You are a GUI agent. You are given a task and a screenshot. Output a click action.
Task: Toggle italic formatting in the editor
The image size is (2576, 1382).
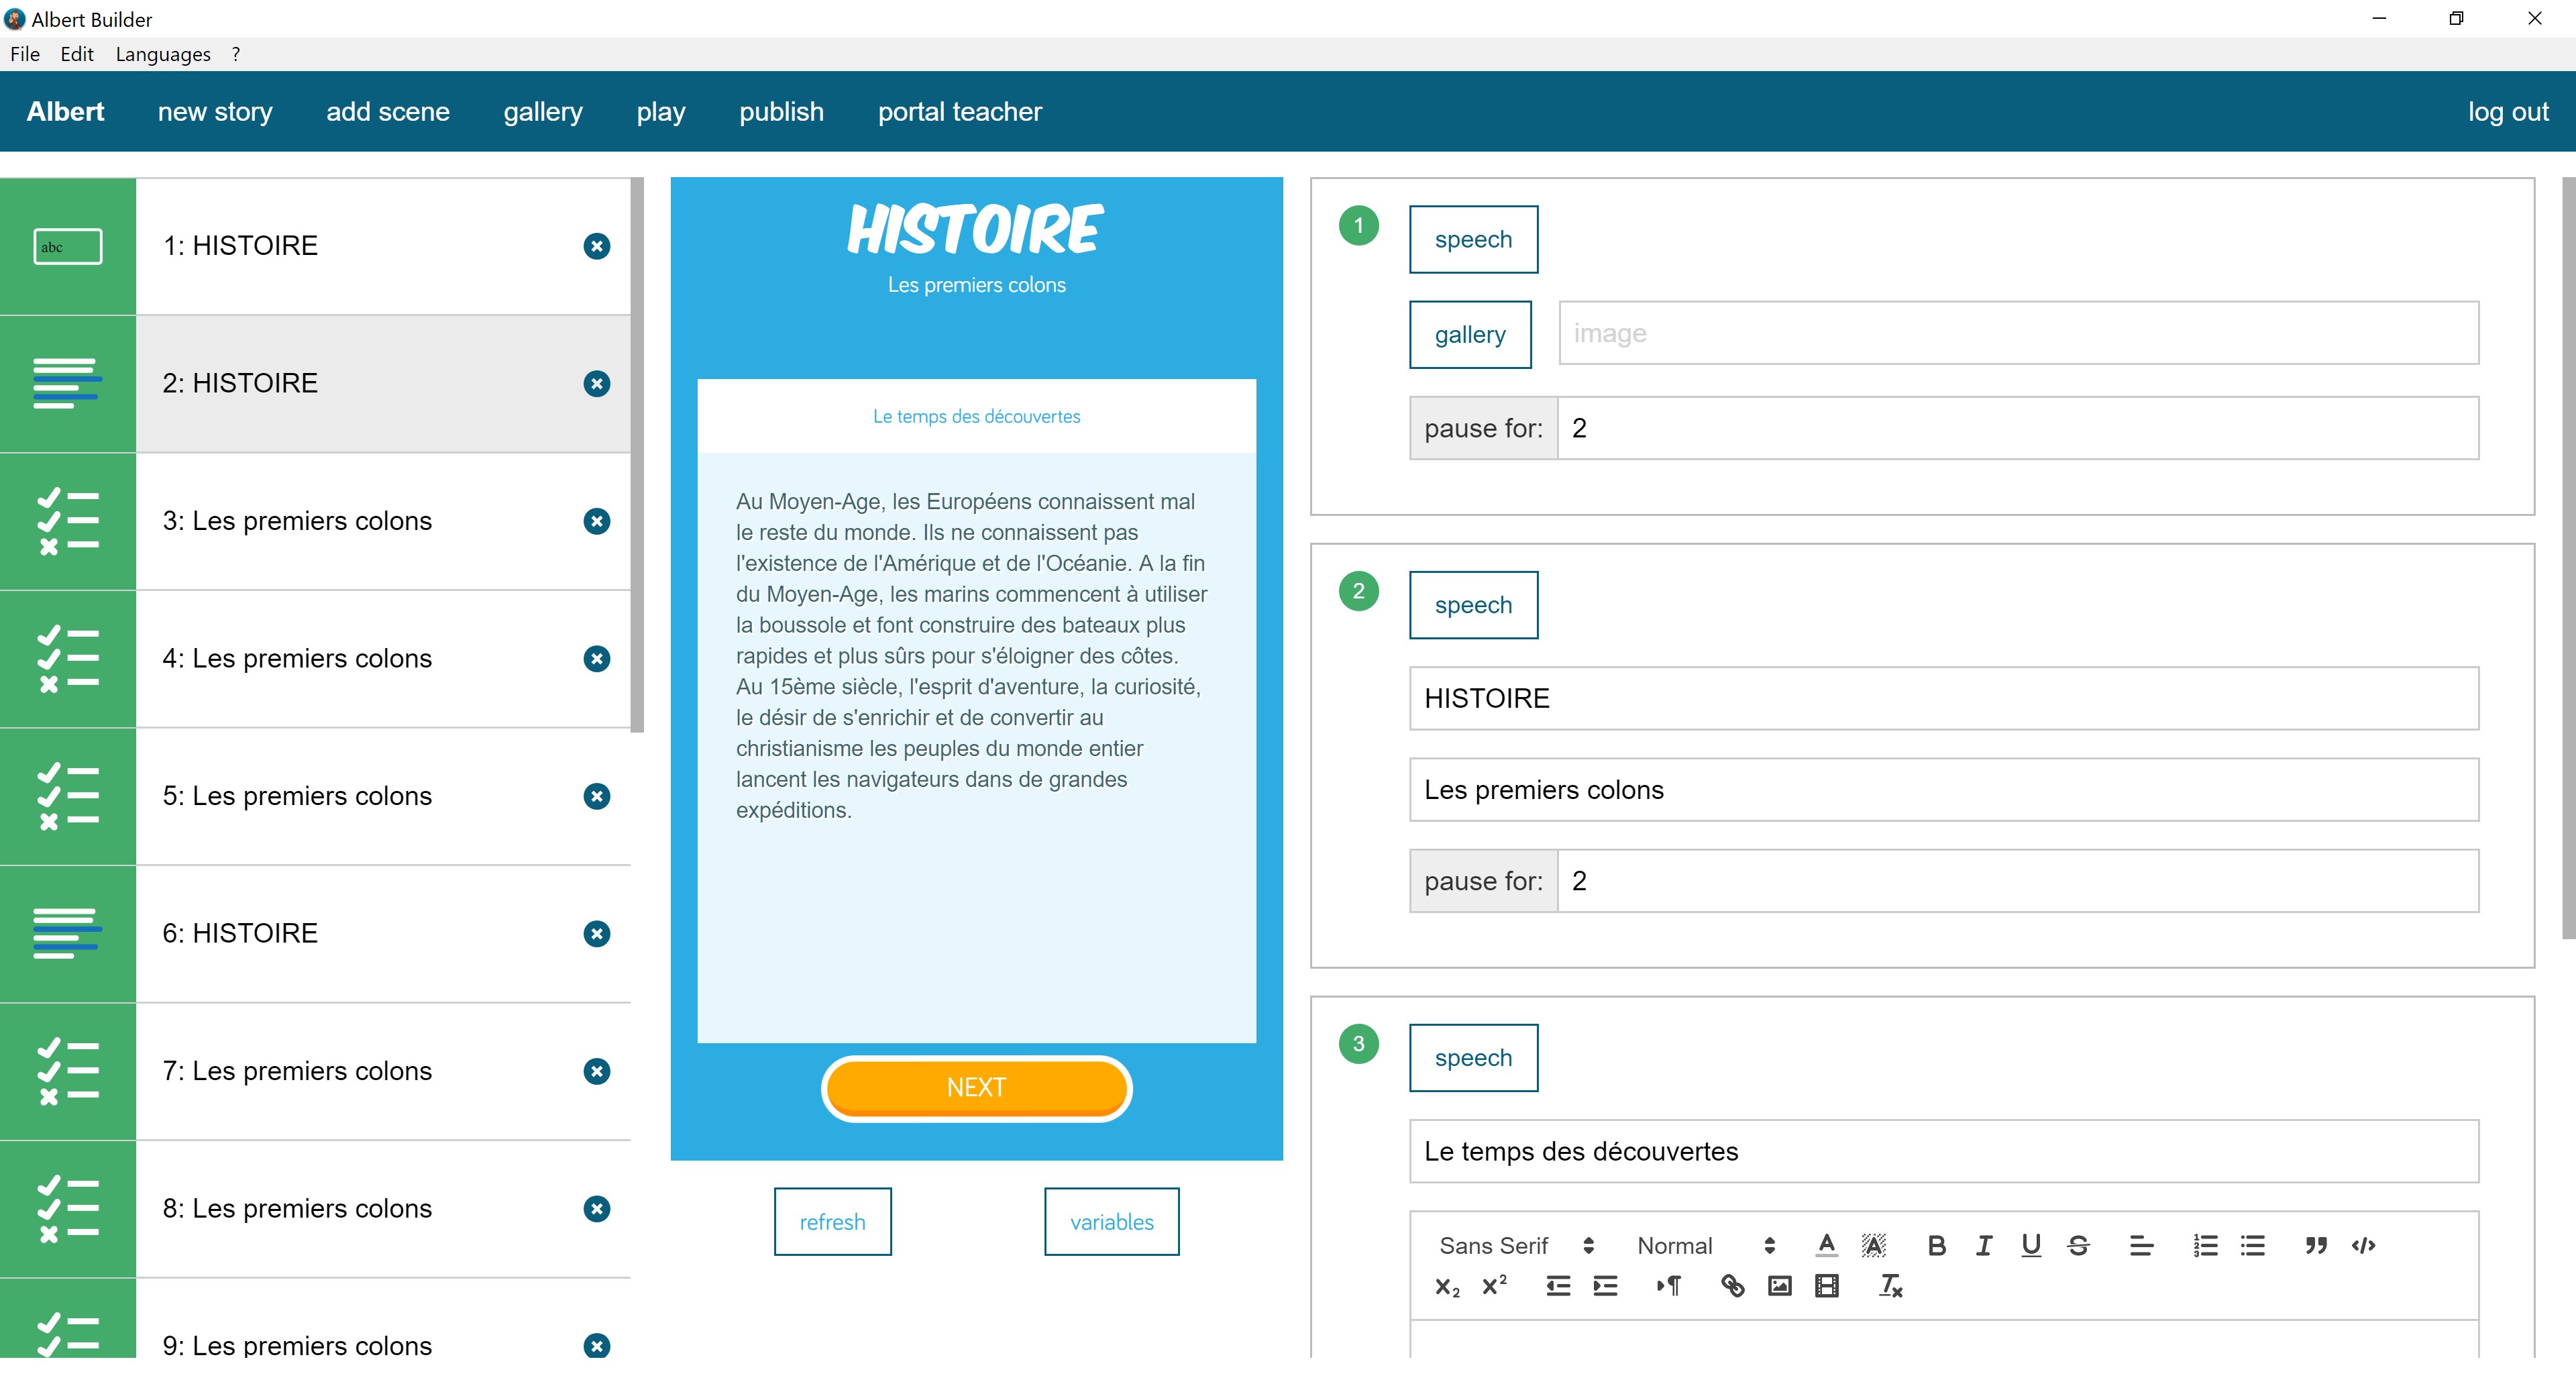click(1984, 1245)
